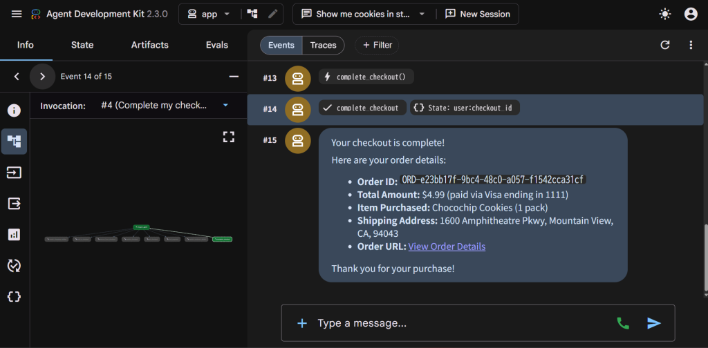Open the agent structure tree icon in top bar
Screen dimensions: 708x348
tap(252, 14)
